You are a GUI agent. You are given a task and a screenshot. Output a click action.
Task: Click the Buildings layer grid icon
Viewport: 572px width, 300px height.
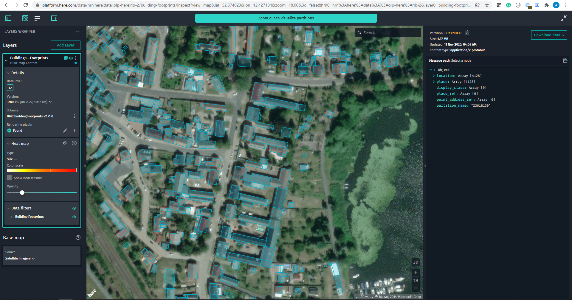pos(66,58)
